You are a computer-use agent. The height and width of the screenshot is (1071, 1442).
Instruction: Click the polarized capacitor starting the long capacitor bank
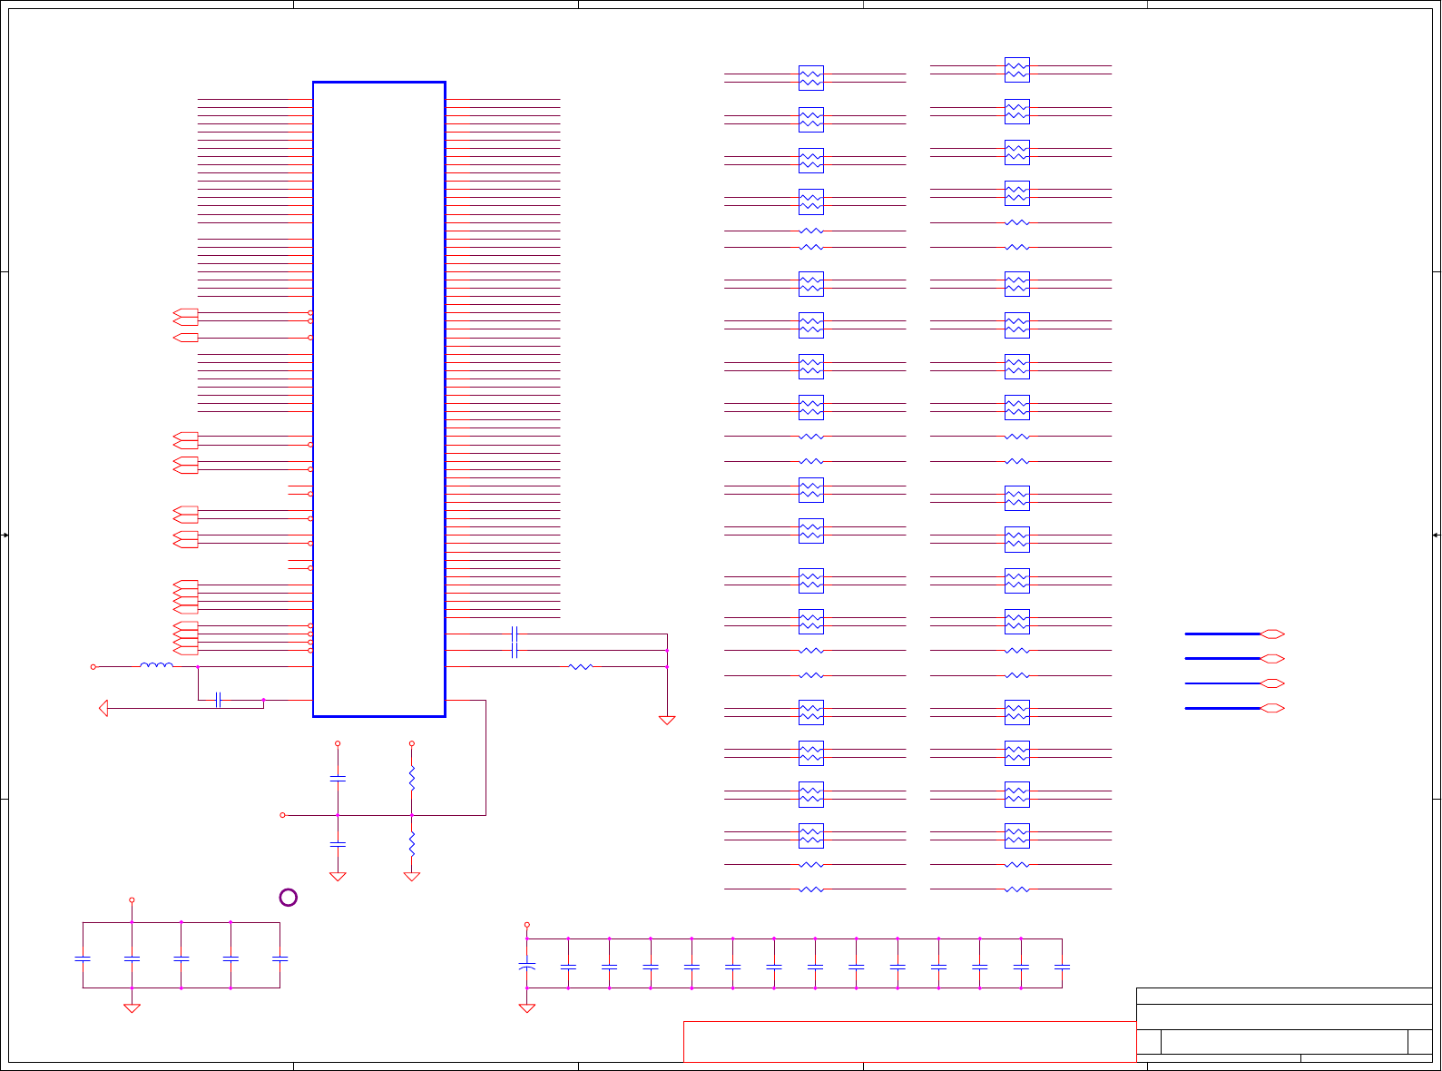526,967
